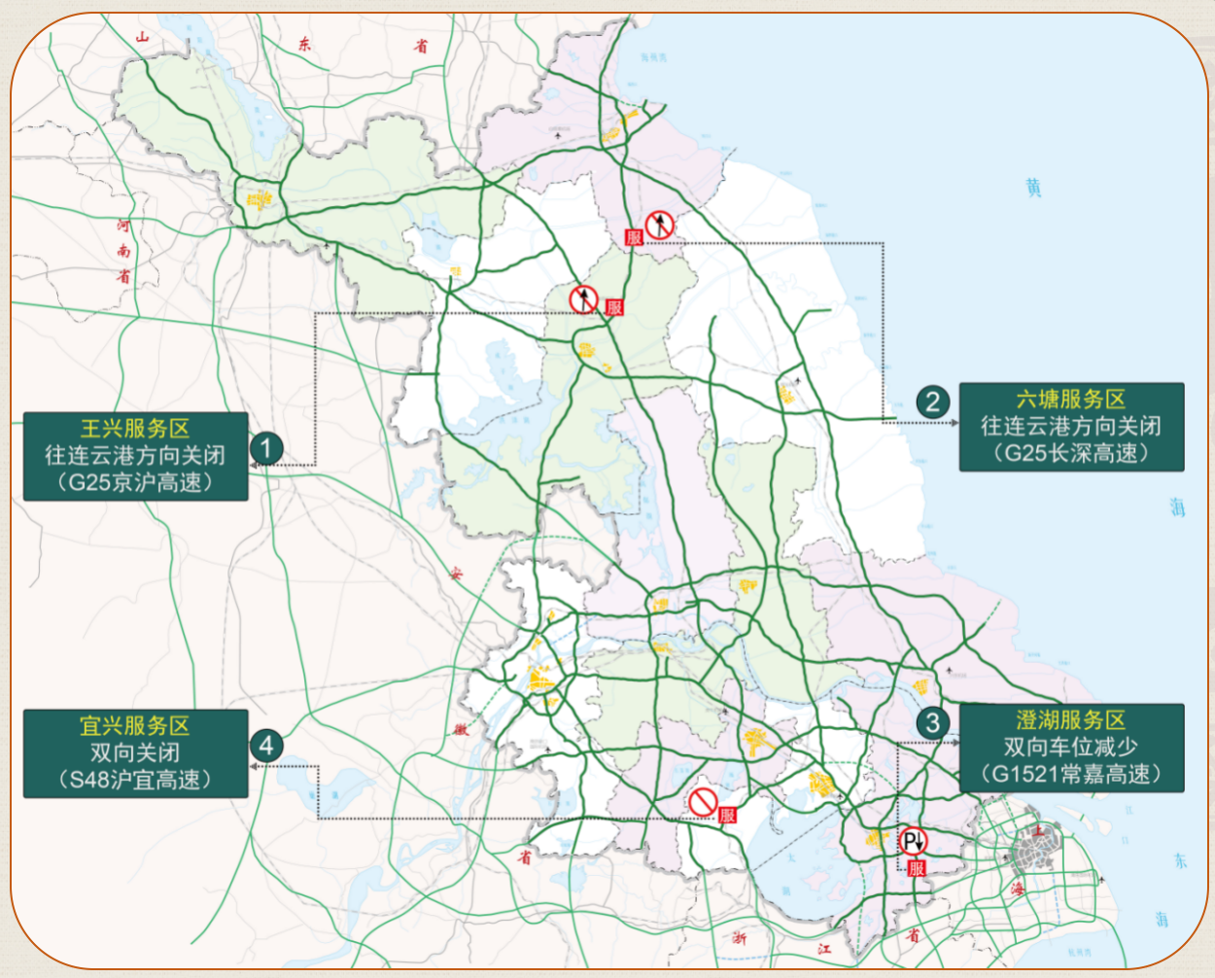Click the full-closure prohibition sign near 宜兴 marker
The height and width of the screenshot is (978, 1215).
click(703, 802)
